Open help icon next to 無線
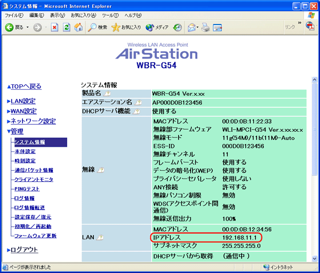Viewport: 320px width, 273px height. 101,170
